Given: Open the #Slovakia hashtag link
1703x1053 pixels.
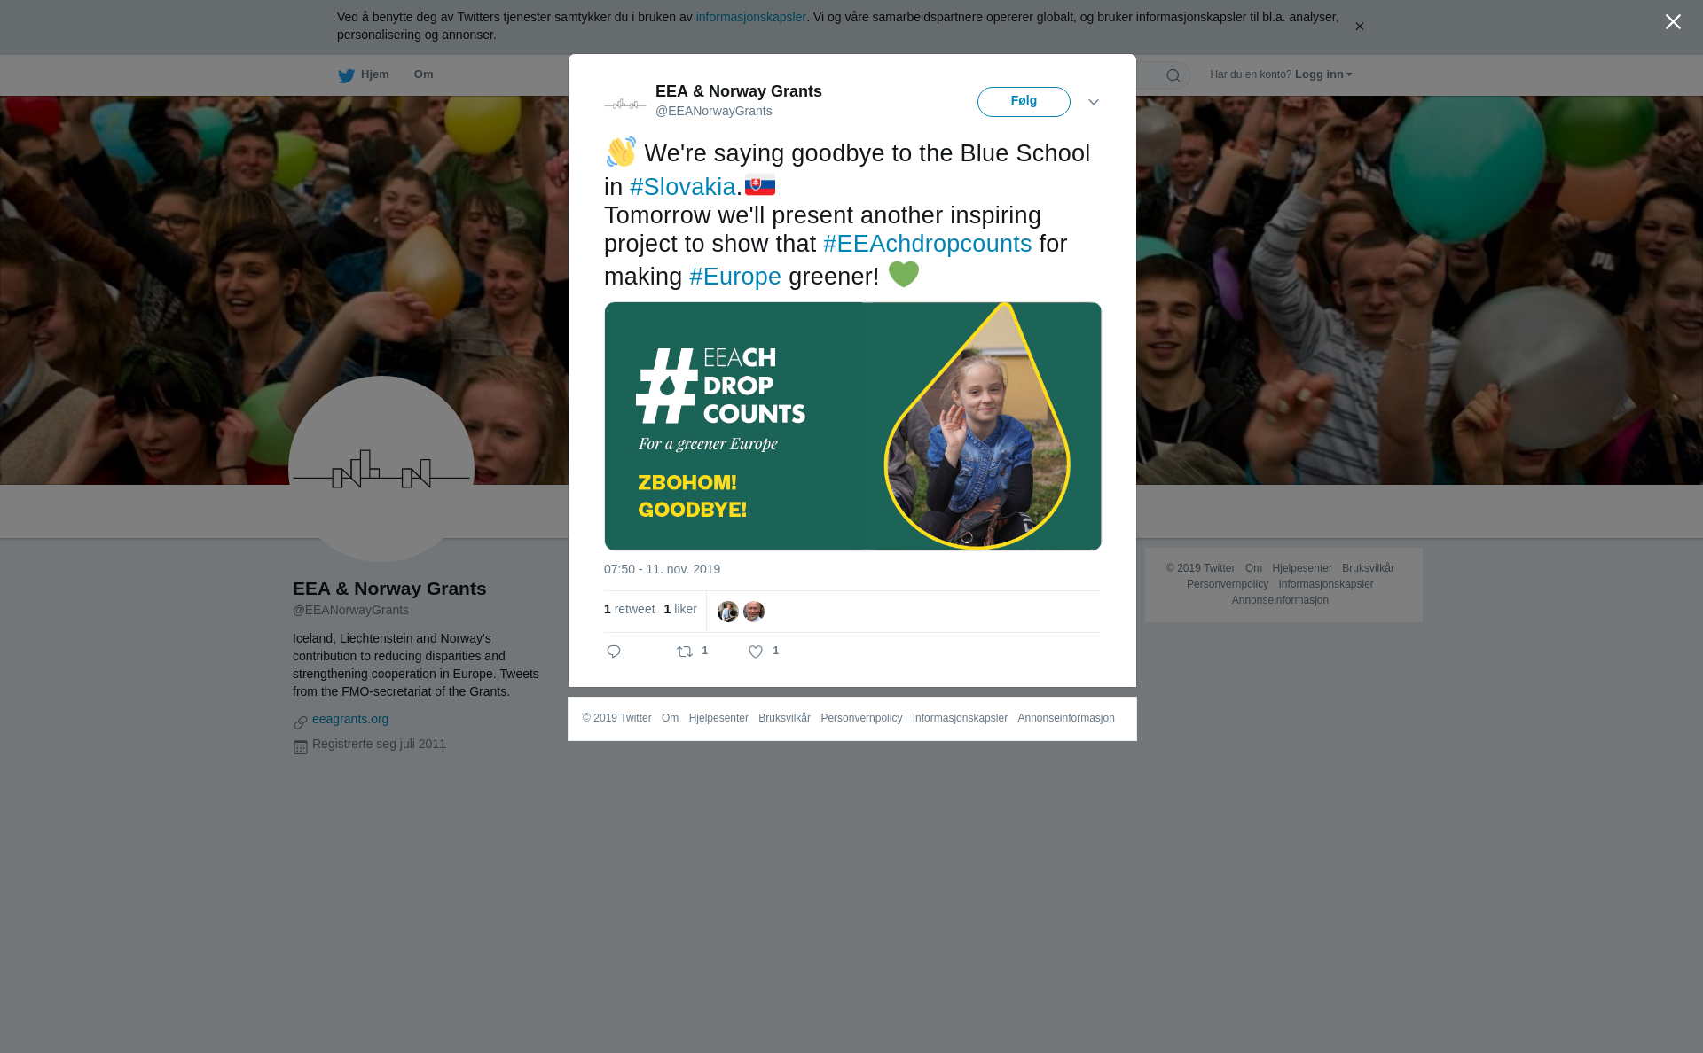Looking at the screenshot, I should click(x=683, y=187).
